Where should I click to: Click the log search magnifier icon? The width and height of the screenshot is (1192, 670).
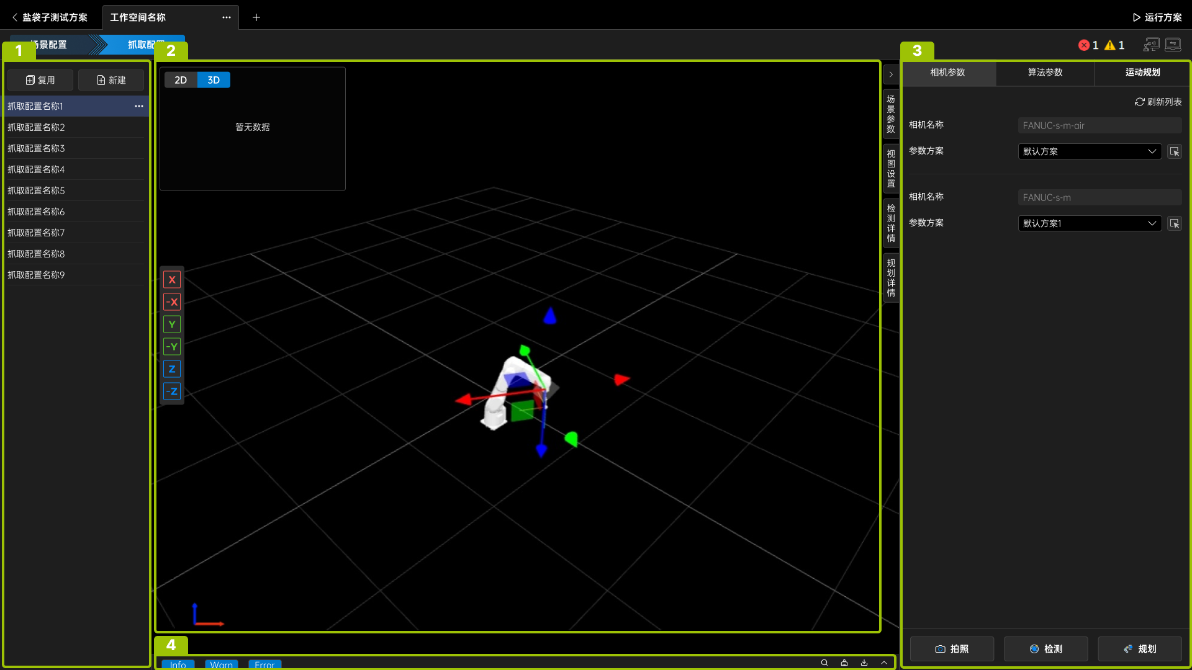824,663
